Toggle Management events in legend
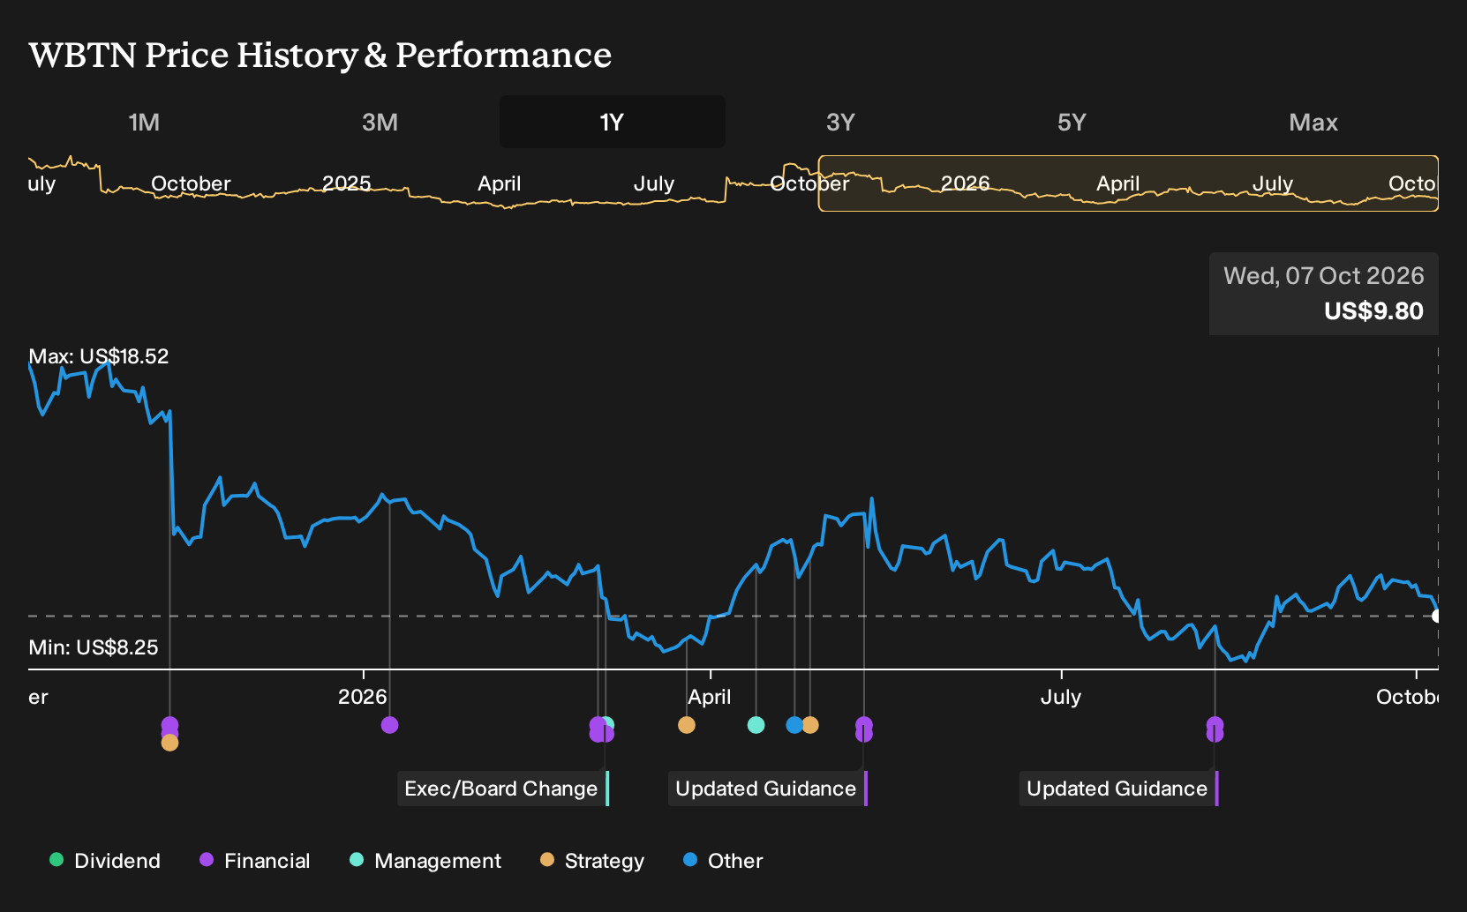The height and width of the screenshot is (912, 1467). coord(425,861)
